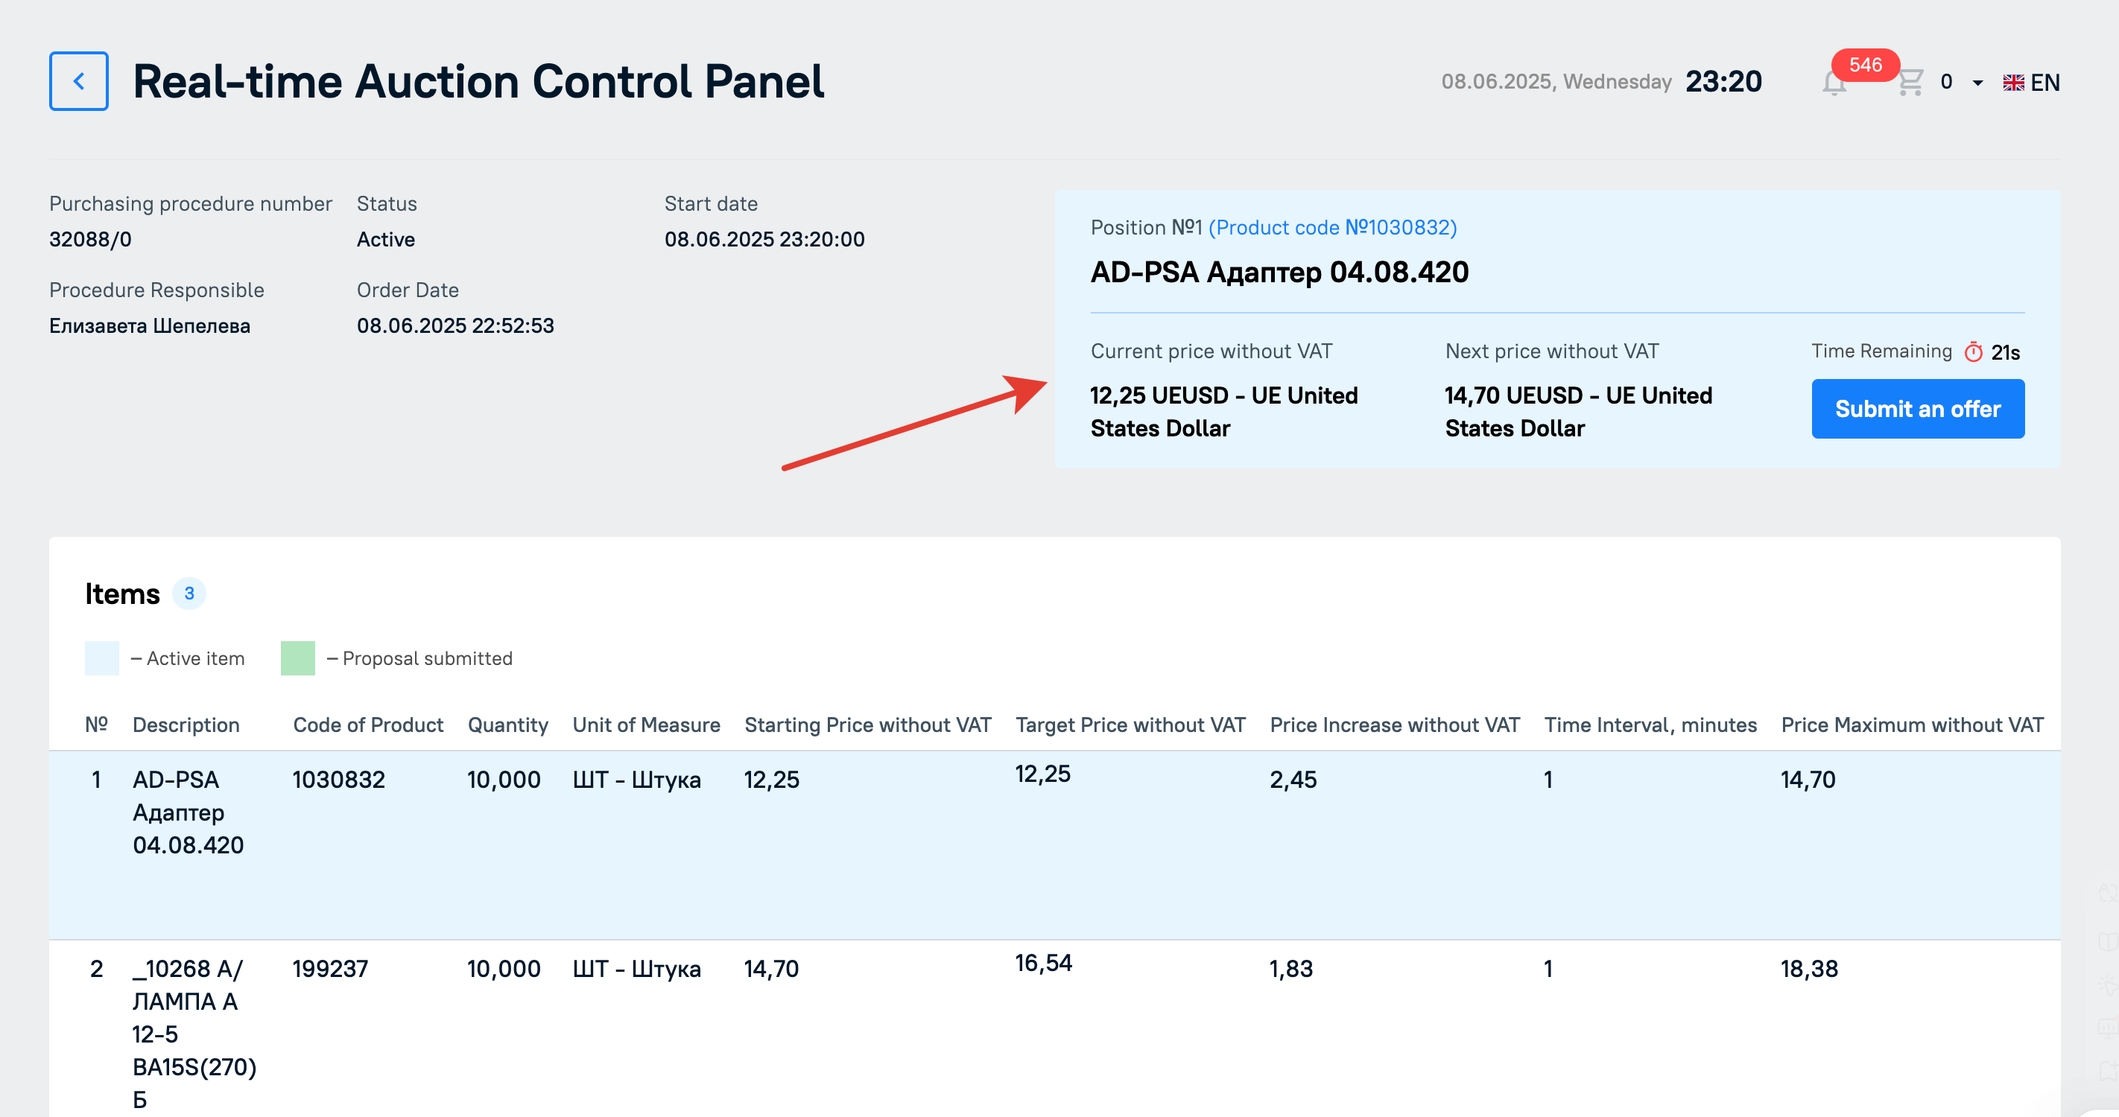Click the Code of Product header

click(368, 725)
